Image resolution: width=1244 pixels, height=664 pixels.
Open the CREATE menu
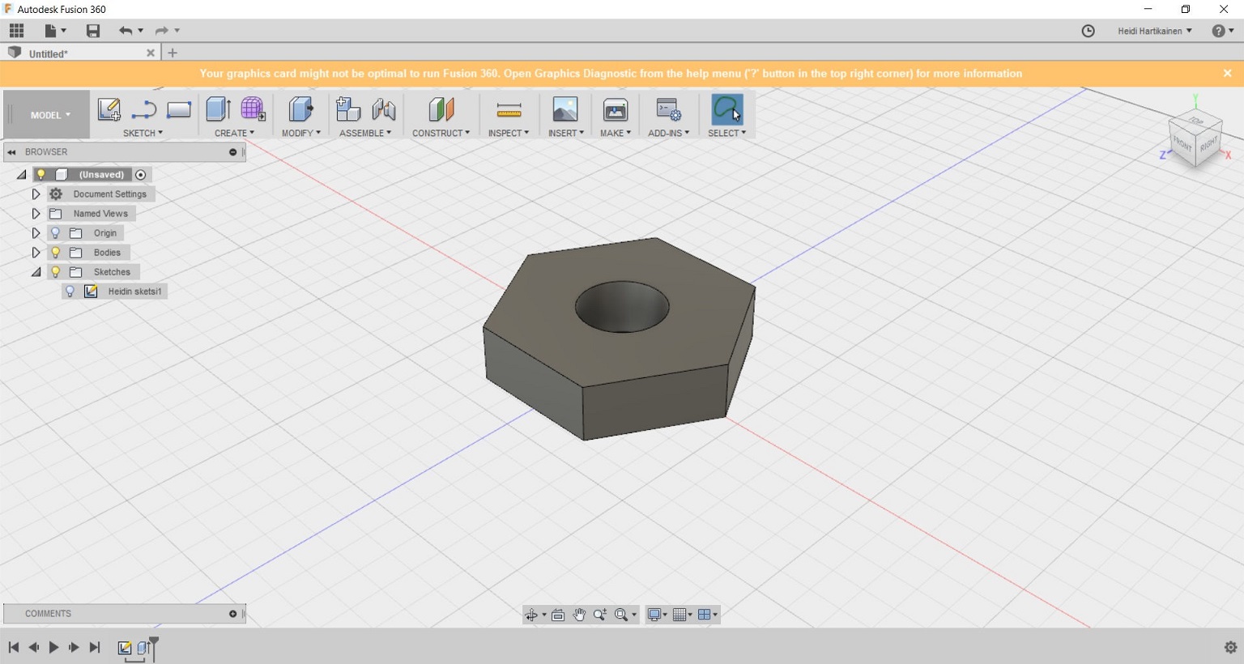pyautogui.click(x=234, y=133)
